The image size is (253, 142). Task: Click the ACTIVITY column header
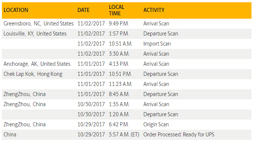click(x=154, y=10)
